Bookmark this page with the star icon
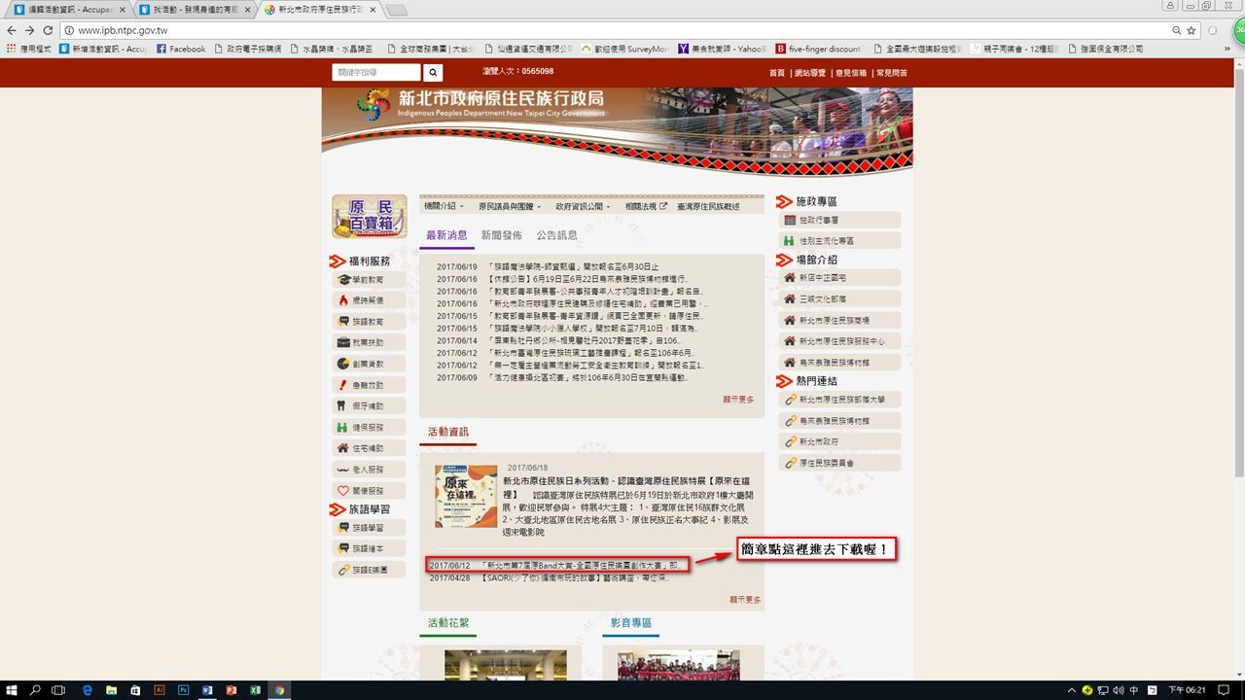Screen dimensions: 1245x700 click(1191, 30)
